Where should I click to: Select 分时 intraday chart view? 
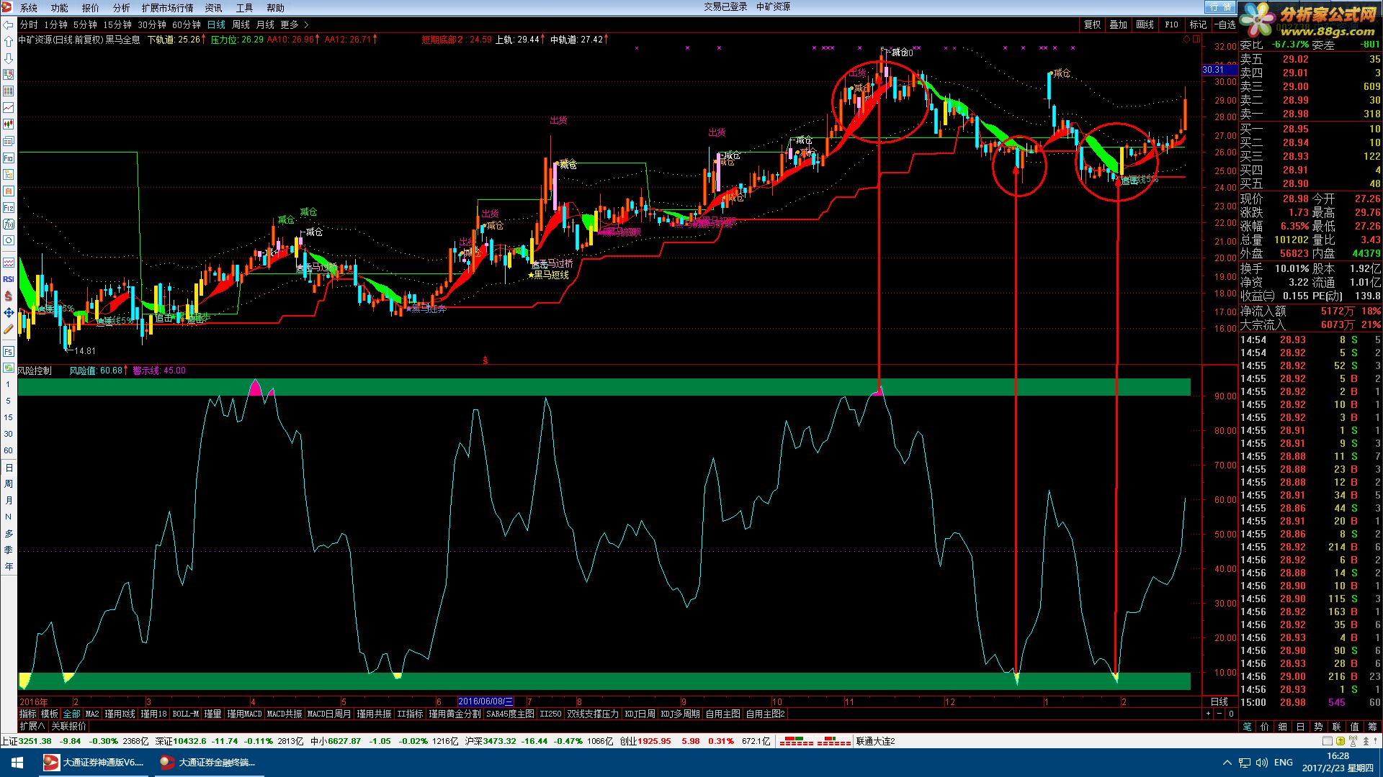coord(29,24)
